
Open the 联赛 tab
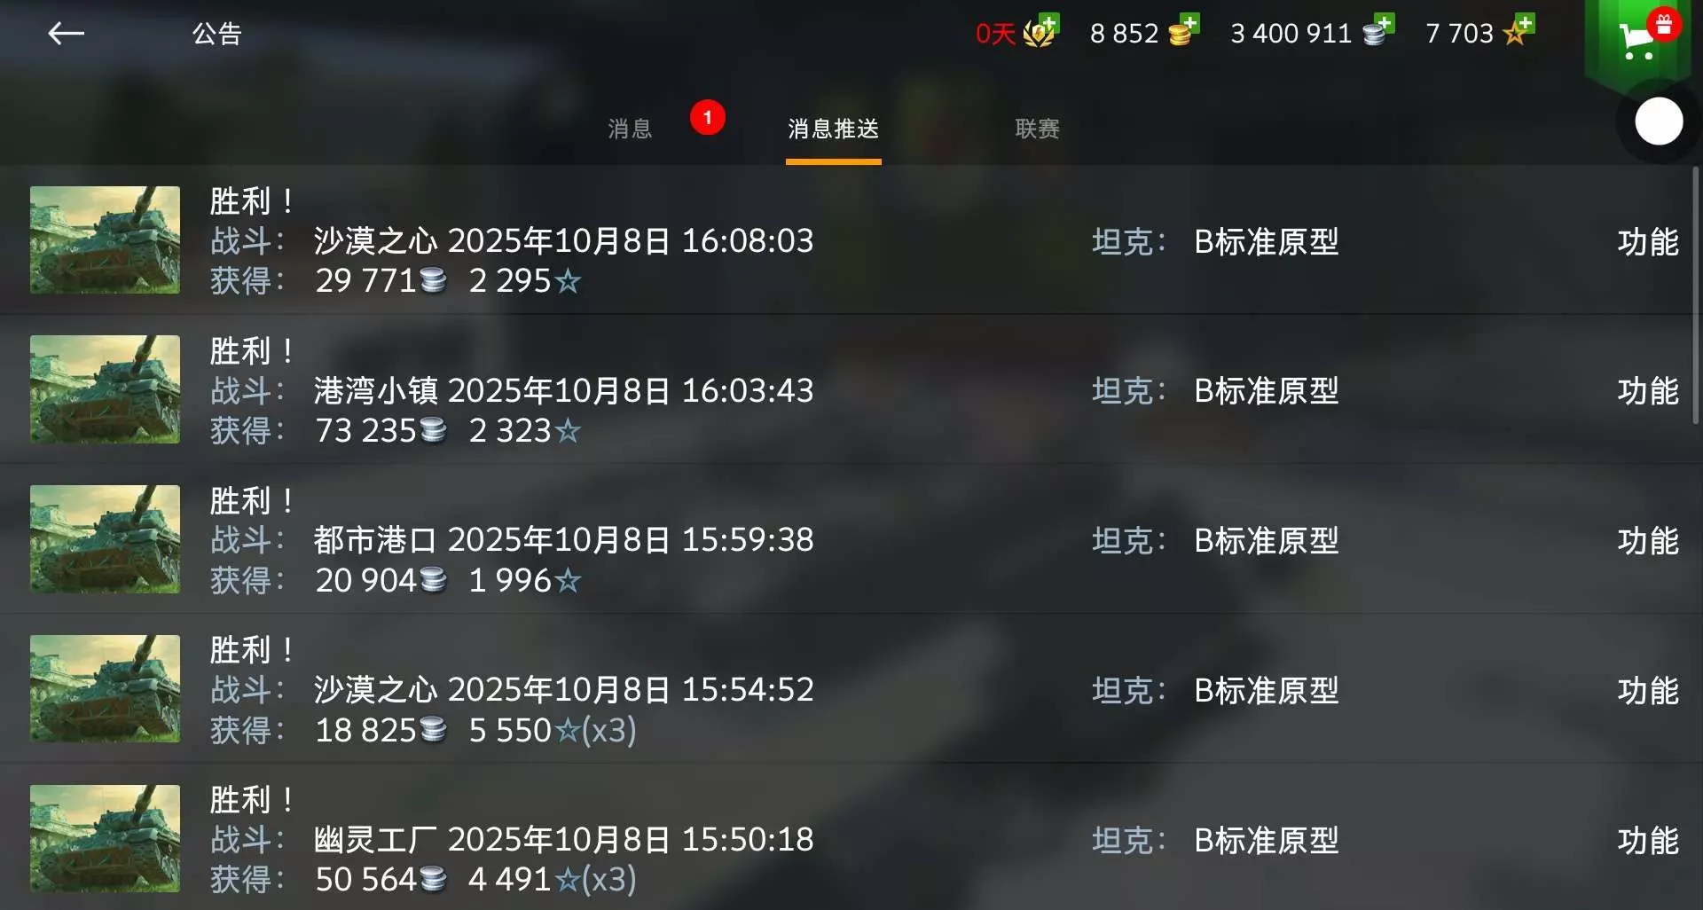pyautogui.click(x=1037, y=129)
